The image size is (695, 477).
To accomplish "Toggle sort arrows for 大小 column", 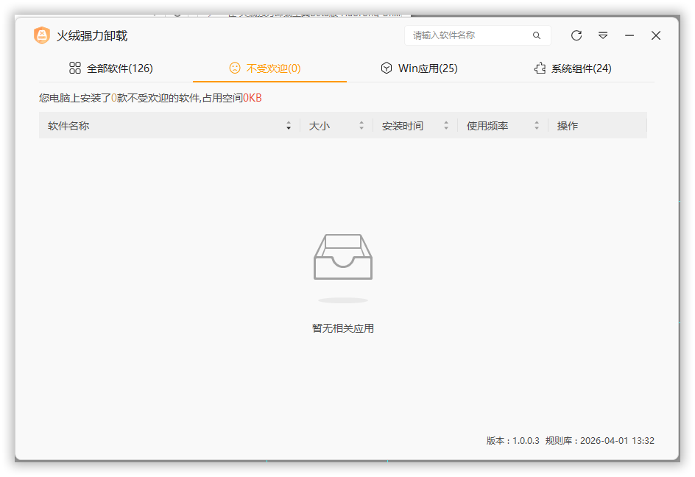I will (361, 126).
